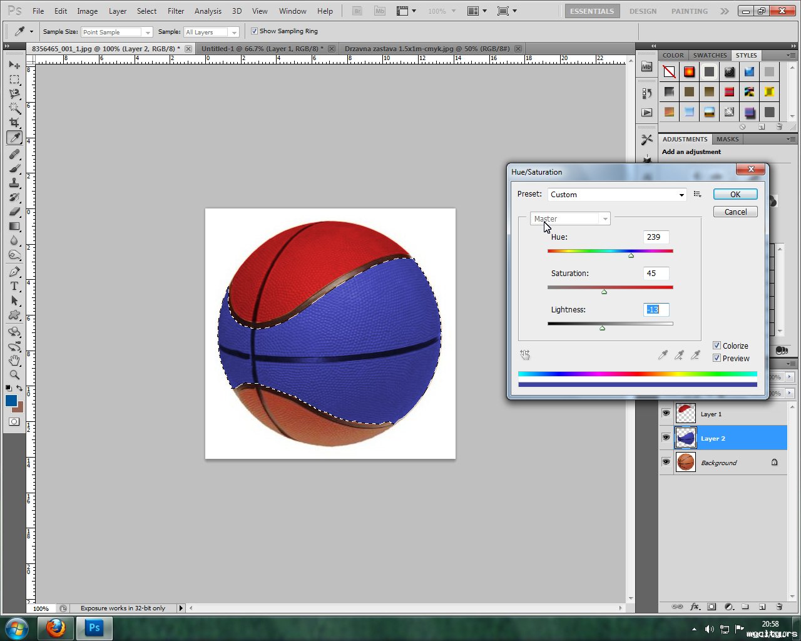Pick the Eraser tool

[x=14, y=212]
